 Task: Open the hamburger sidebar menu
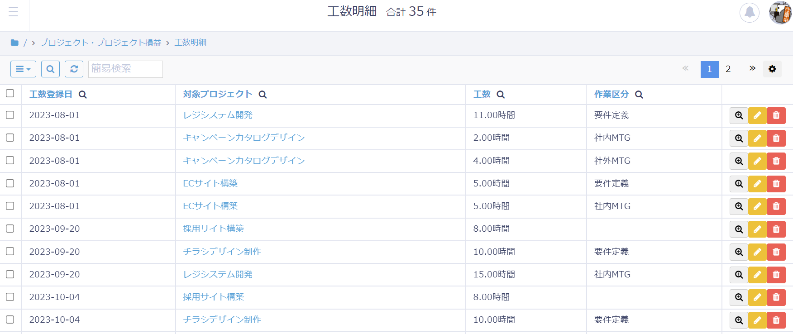pyautogui.click(x=14, y=12)
